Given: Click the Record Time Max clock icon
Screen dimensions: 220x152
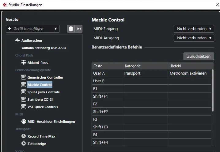Looking at the screenshot, I should [24, 136].
